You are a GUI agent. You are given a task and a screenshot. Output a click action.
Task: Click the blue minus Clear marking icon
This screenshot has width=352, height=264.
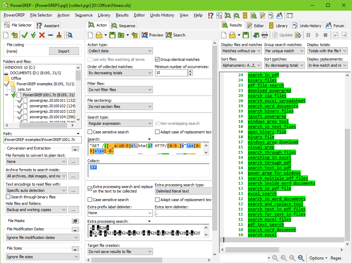pyautogui.click(x=51, y=35)
